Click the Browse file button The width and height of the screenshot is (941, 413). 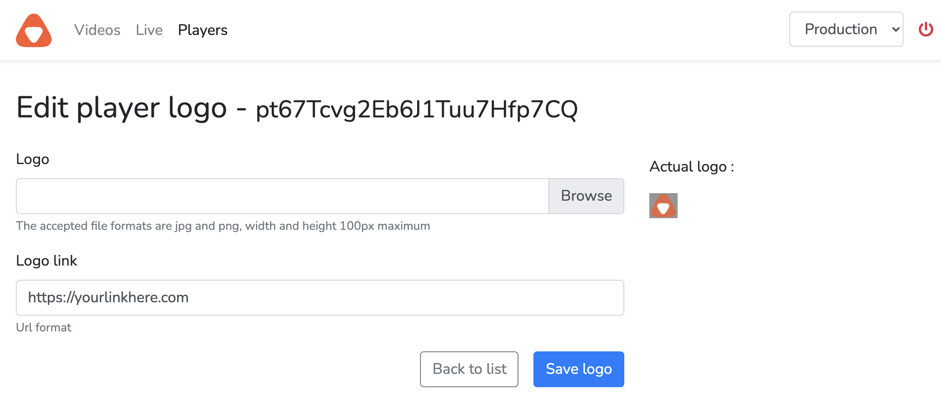[x=586, y=196]
